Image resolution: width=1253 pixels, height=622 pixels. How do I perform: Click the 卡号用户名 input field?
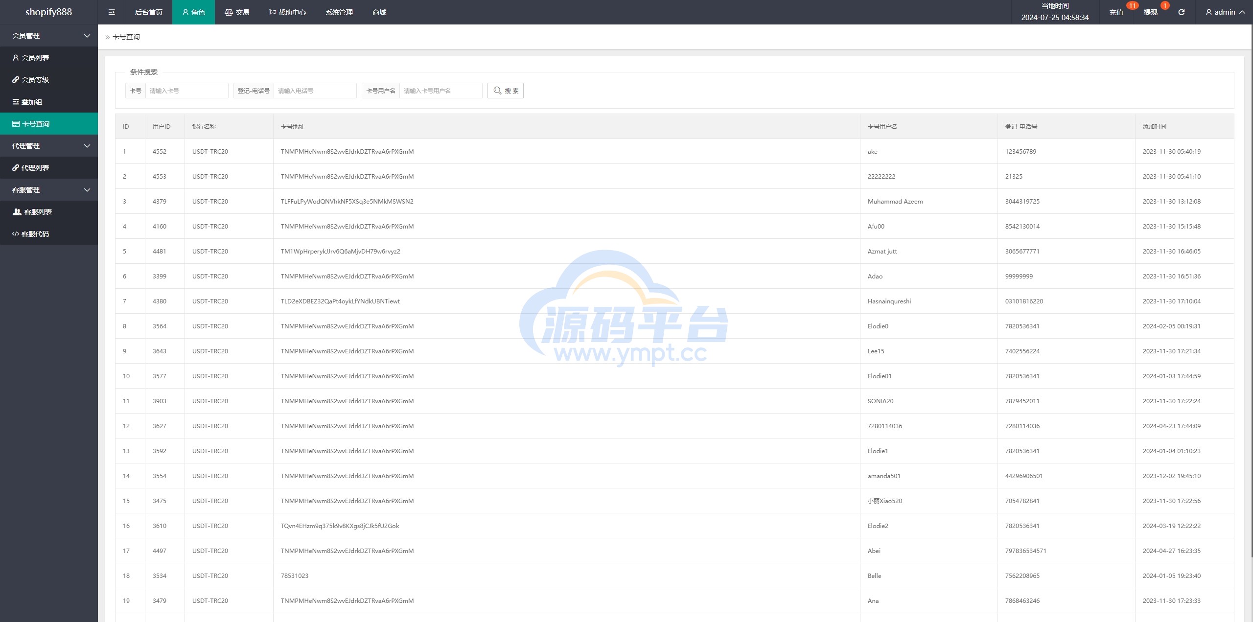coord(441,91)
